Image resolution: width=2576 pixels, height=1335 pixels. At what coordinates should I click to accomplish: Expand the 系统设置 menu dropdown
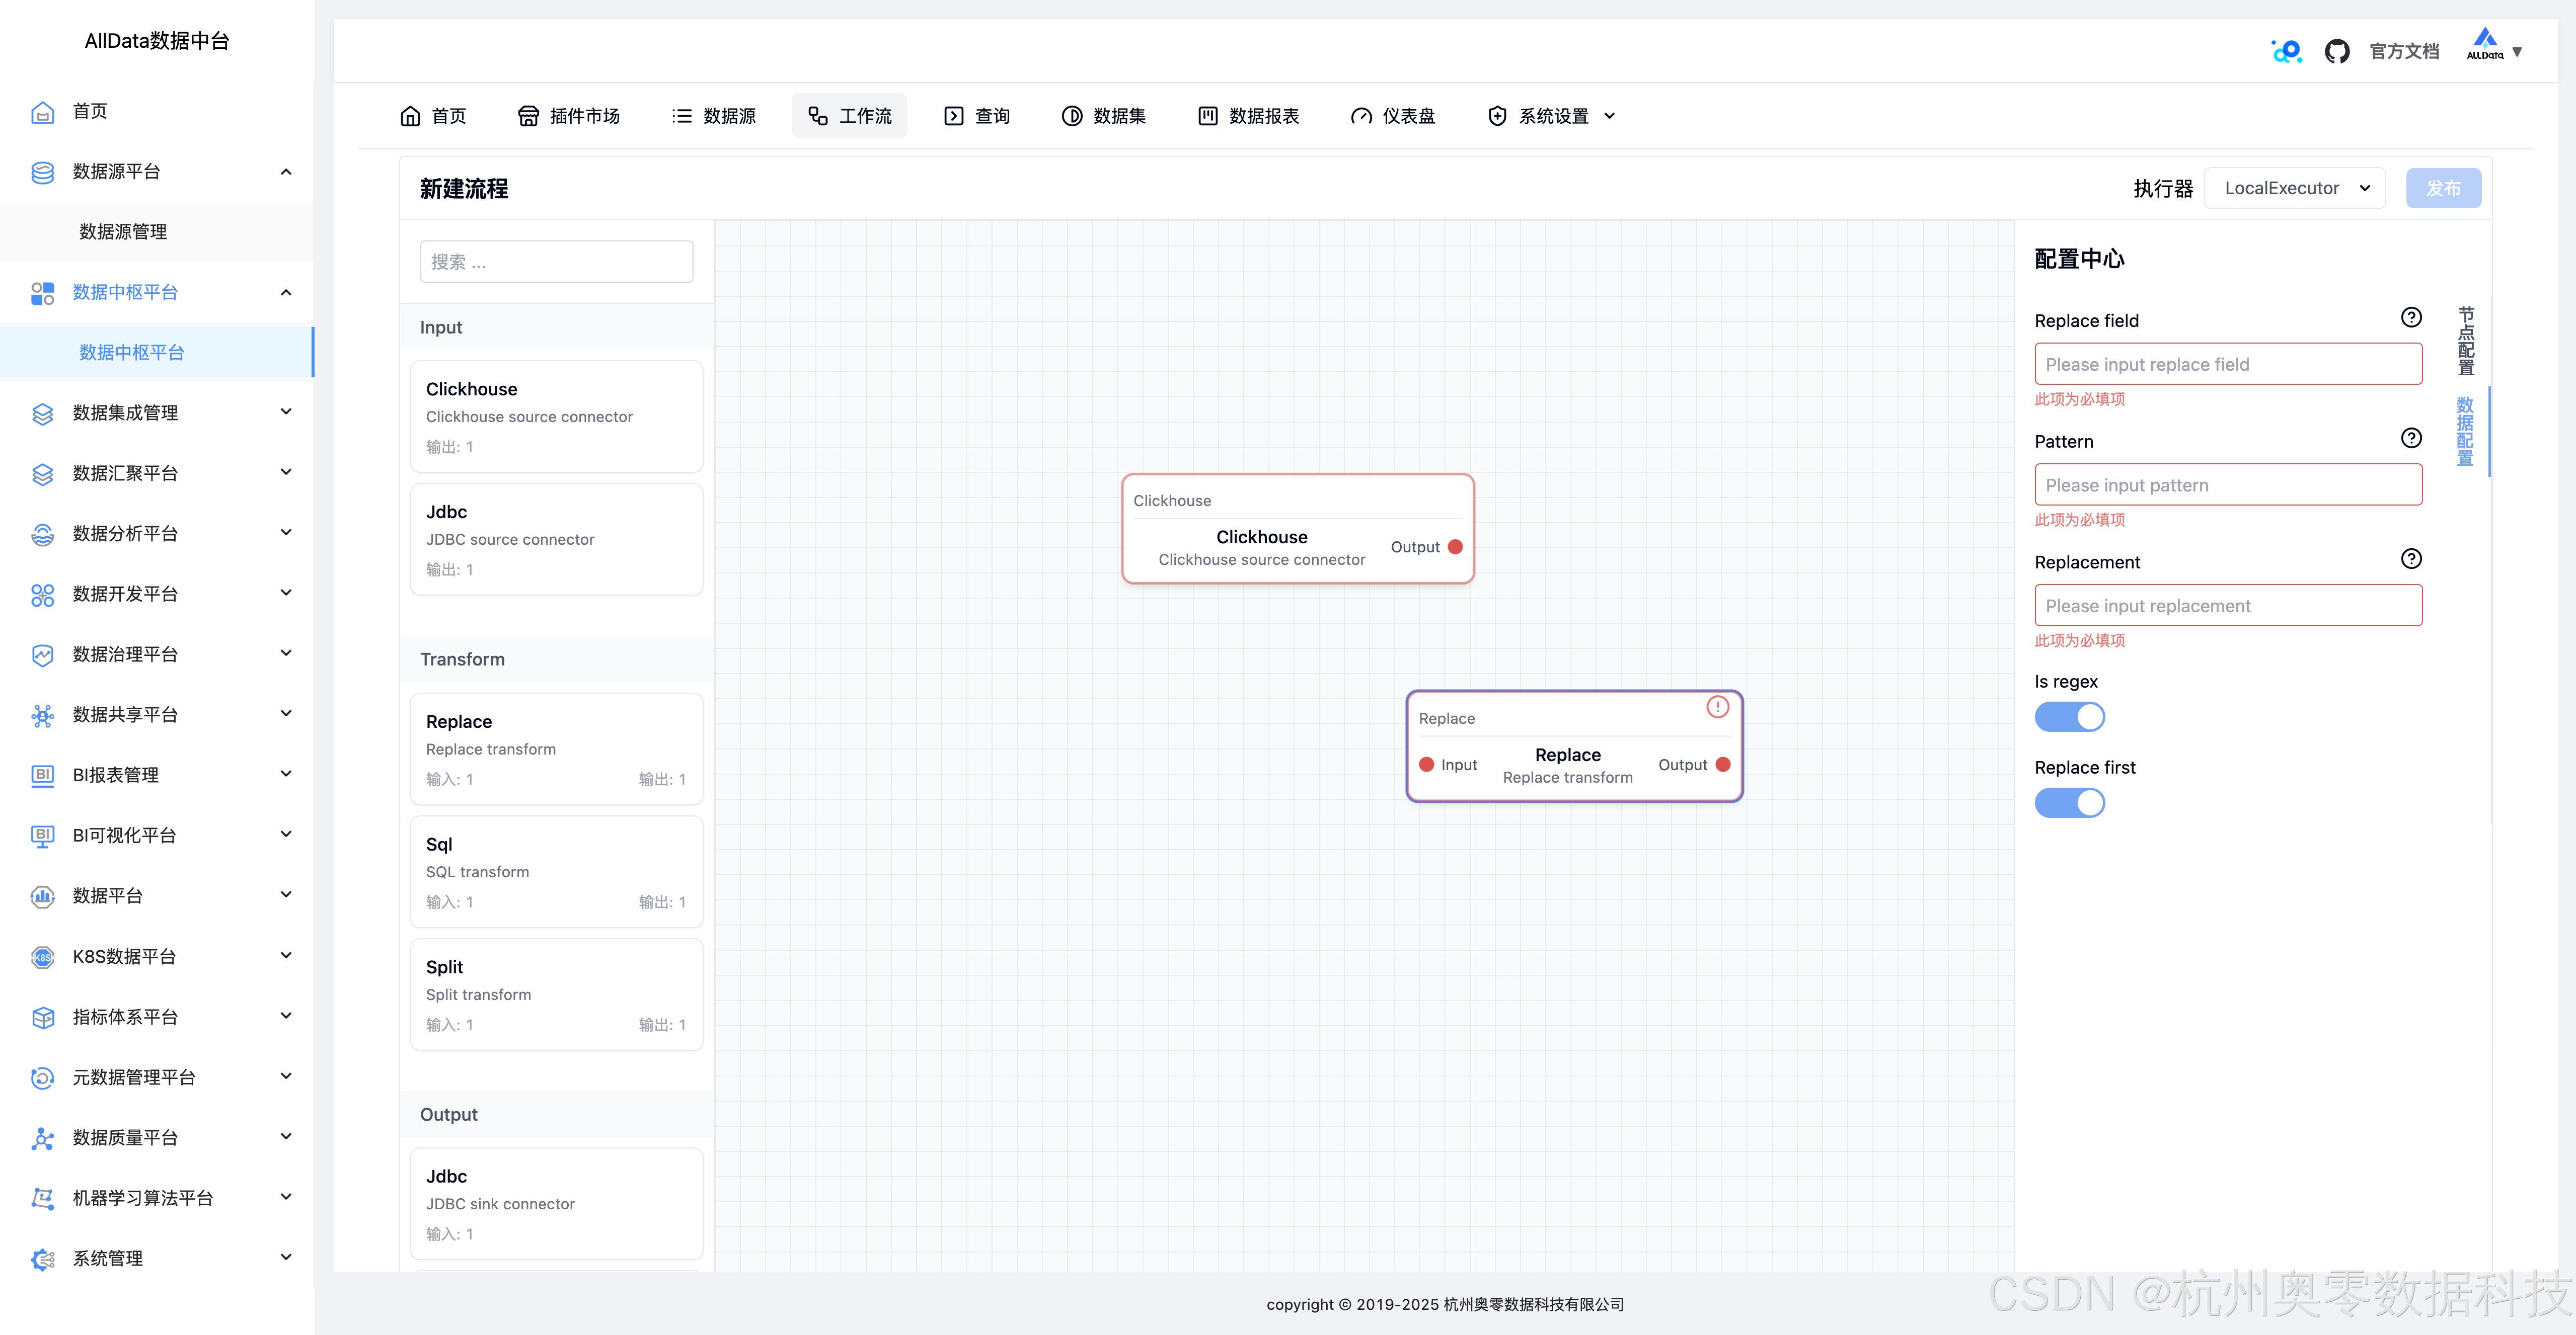(x=1551, y=116)
